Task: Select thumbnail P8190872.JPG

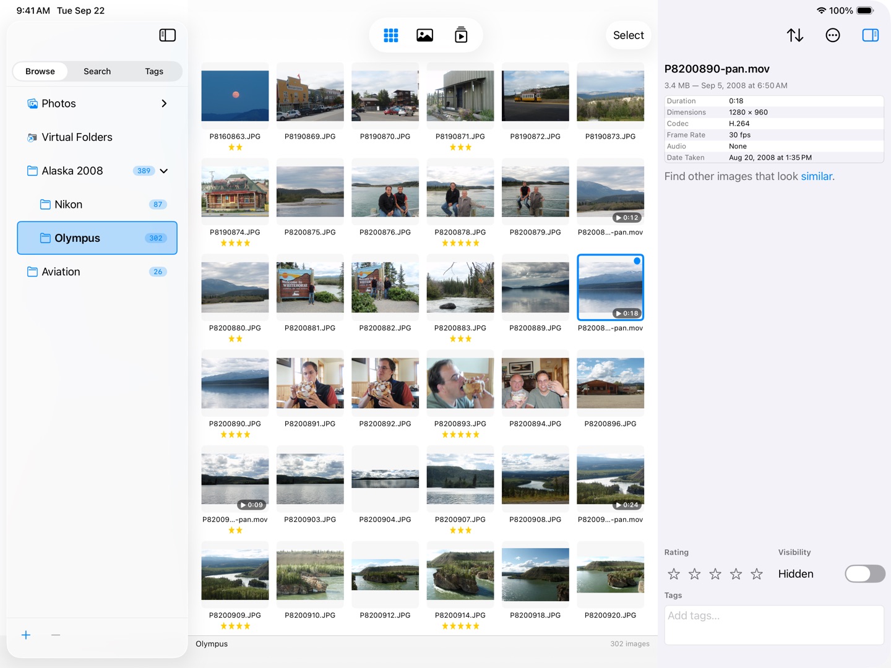Action: coord(535,96)
